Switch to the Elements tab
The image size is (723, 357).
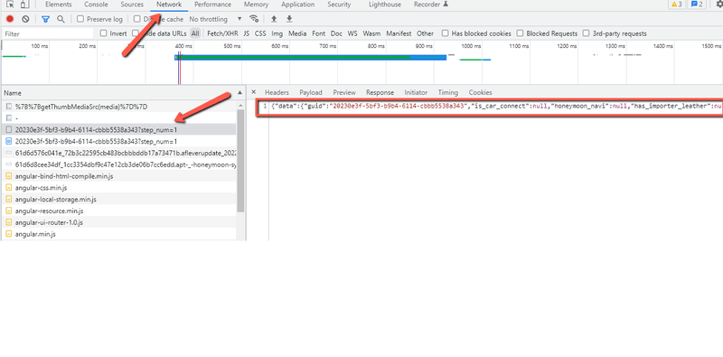pyautogui.click(x=59, y=5)
